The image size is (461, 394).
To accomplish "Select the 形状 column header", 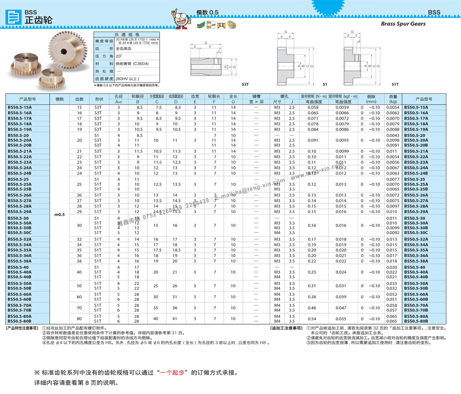I will [x=99, y=99].
